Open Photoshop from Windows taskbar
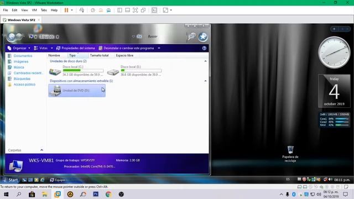Image resolution: width=354 pixels, height=199 pixels. click(96, 194)
